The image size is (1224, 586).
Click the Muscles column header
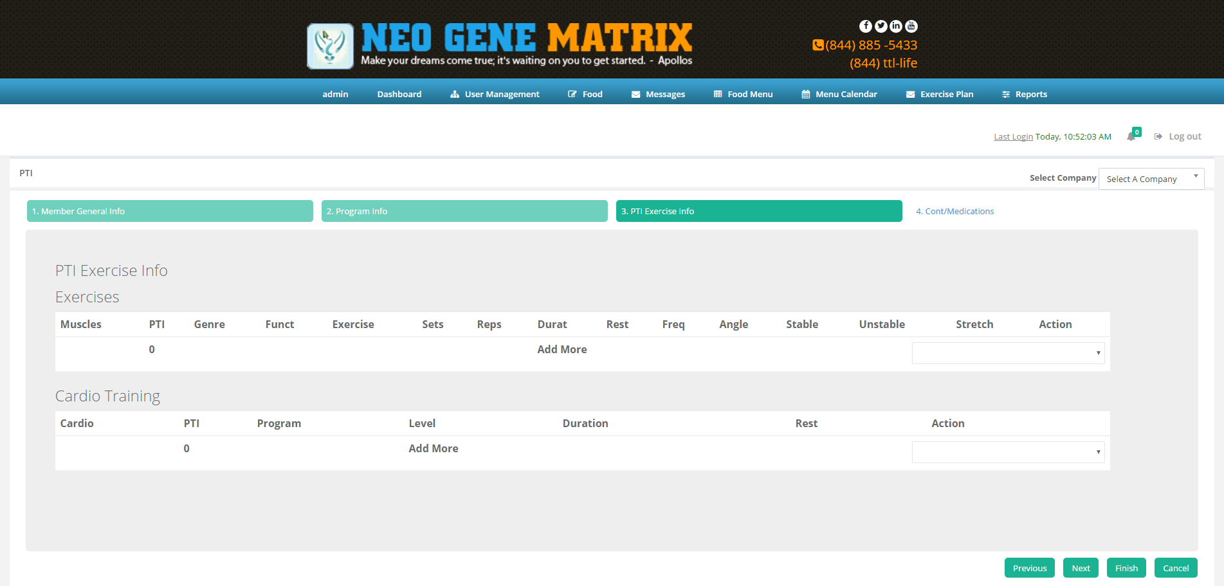[x=81, y=324]
